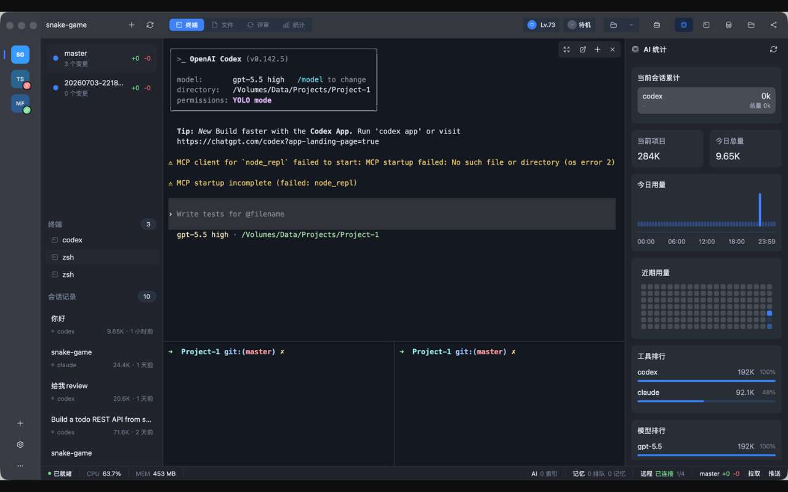Click the 已就绪 status indicator
This screenshot has width=788, height=492.
pyautogui.click(x=60, y=474)
